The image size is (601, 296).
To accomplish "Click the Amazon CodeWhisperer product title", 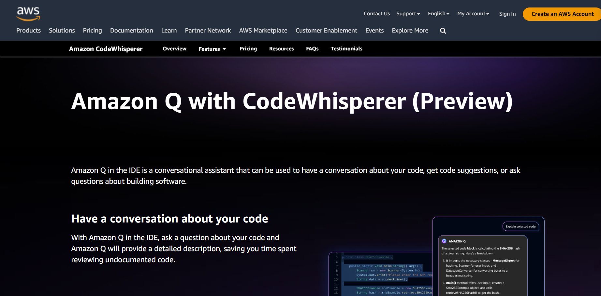I will [x=106, y=49].
